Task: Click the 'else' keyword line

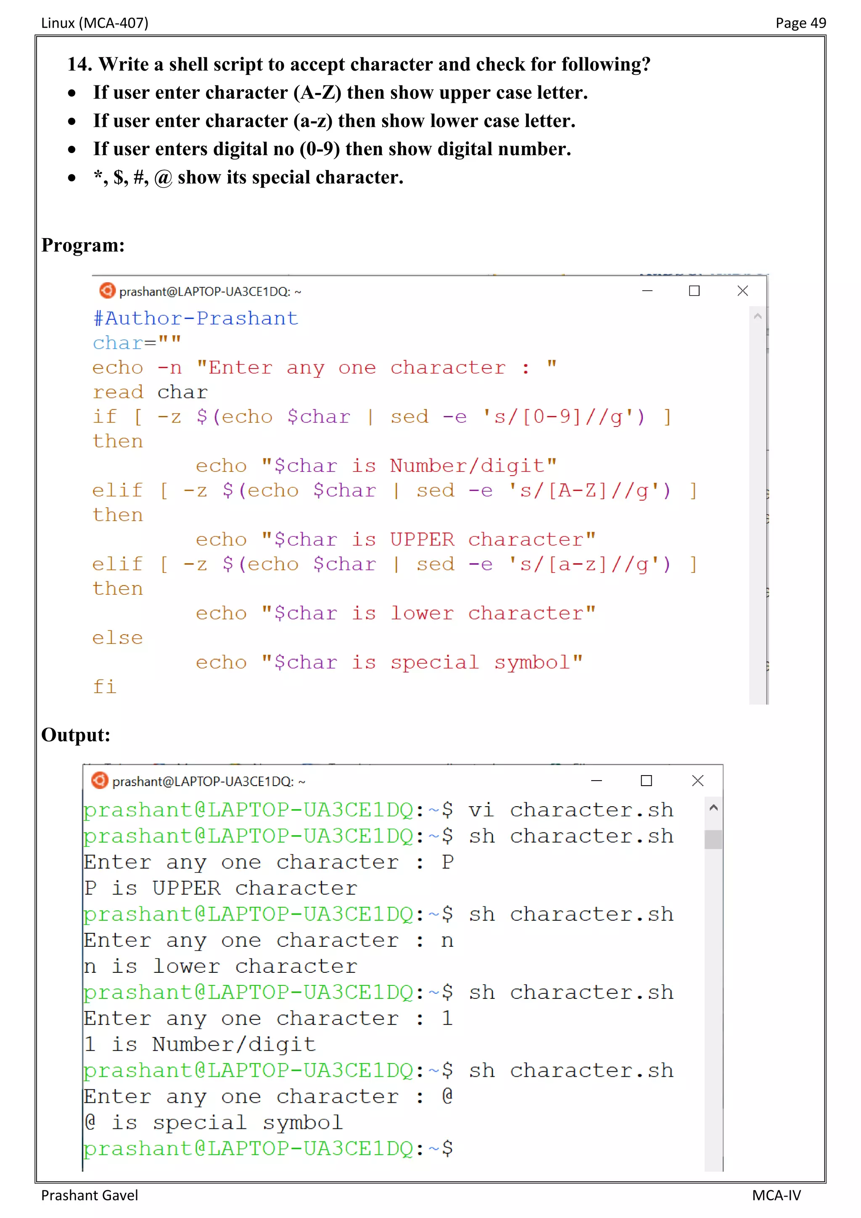Action: (x=118, y=638)
